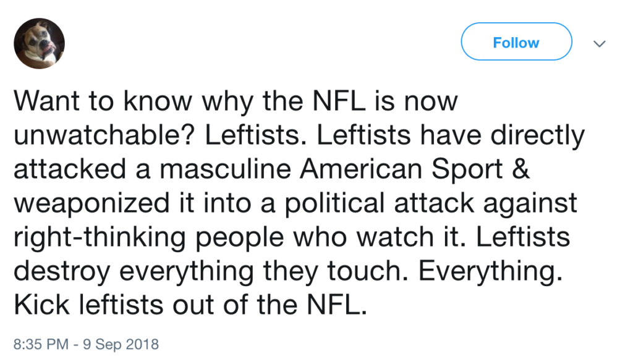Viewport: 633px width, 362px height.
Task: Click the tweet's opening line about the NFL
Action: click(x=236, y=101)
